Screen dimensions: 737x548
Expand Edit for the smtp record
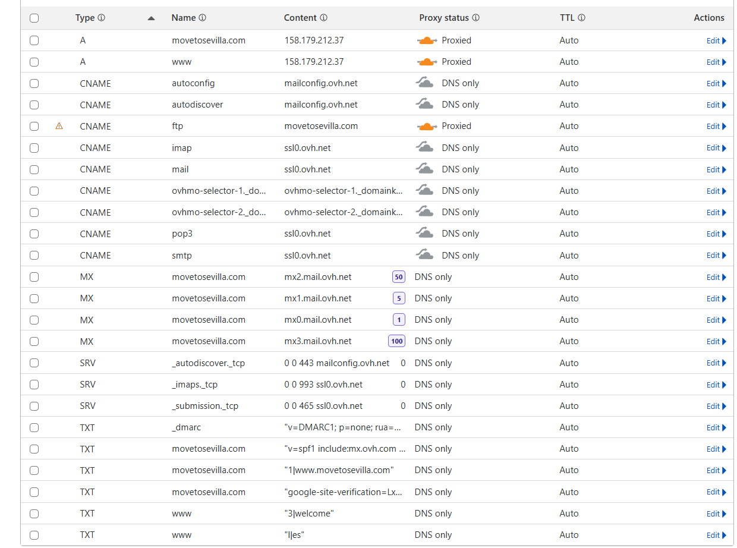pyautogui.click(x=716, y=256)
